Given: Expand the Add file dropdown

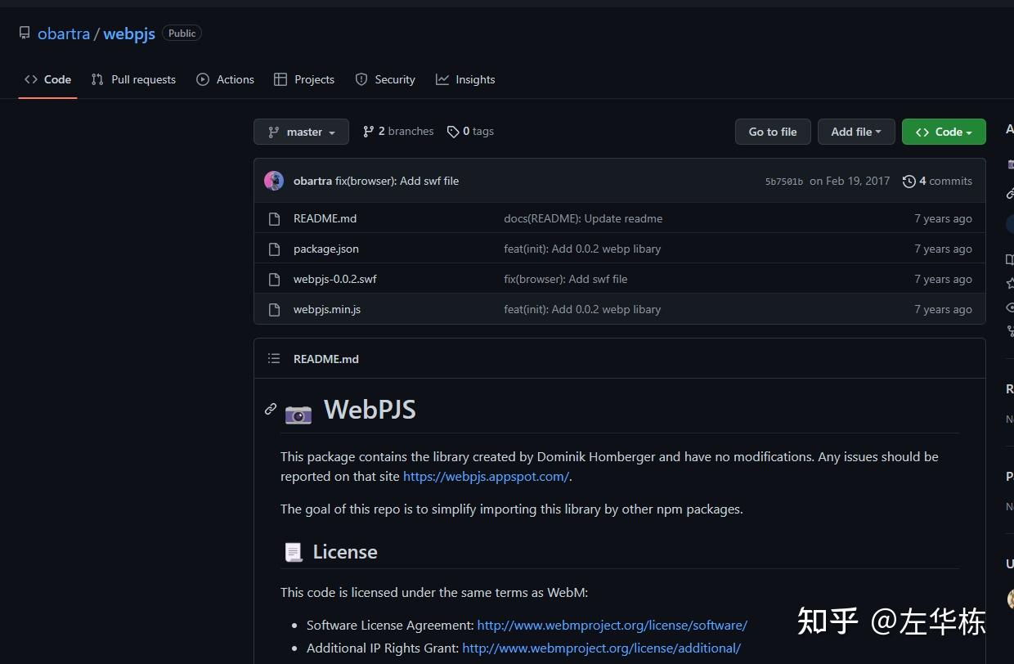Looking at the screenshot, I should click(855, 131).
